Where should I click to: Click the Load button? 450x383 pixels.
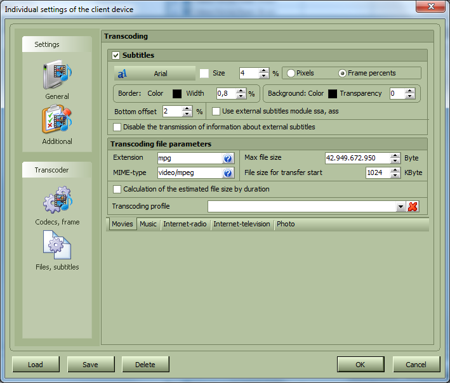click(36, 365)
